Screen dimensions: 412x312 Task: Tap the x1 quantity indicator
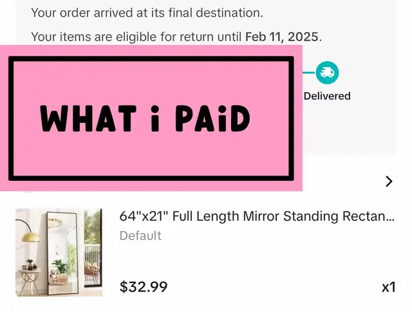pos(388,287)
